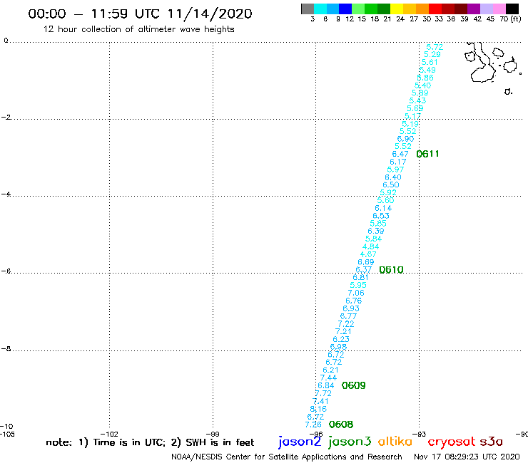Click the wave height value 5.72
Viewport: 528px width, 463px height.
coord(435,47)
